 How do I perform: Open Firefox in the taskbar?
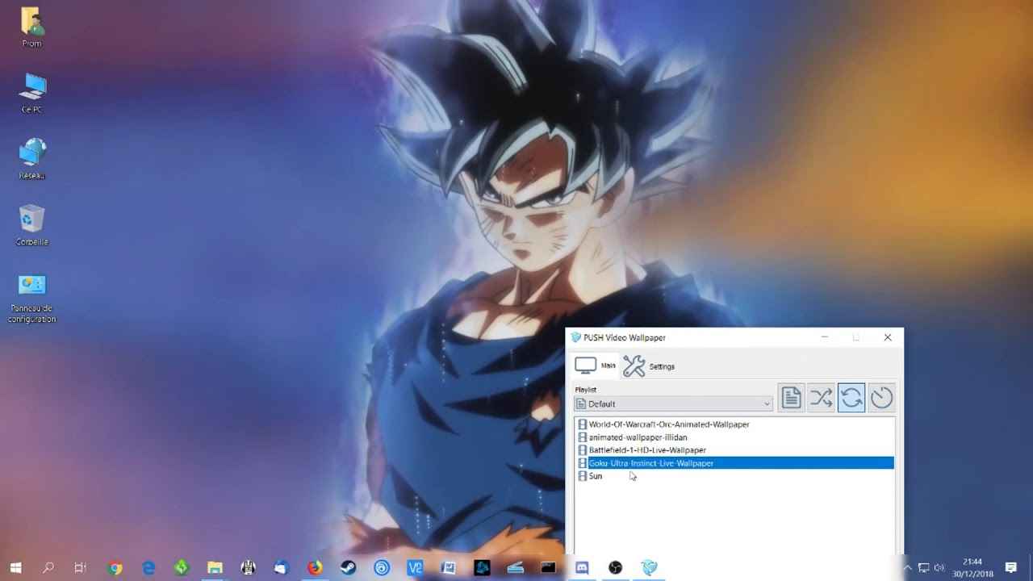click(314, 568)
